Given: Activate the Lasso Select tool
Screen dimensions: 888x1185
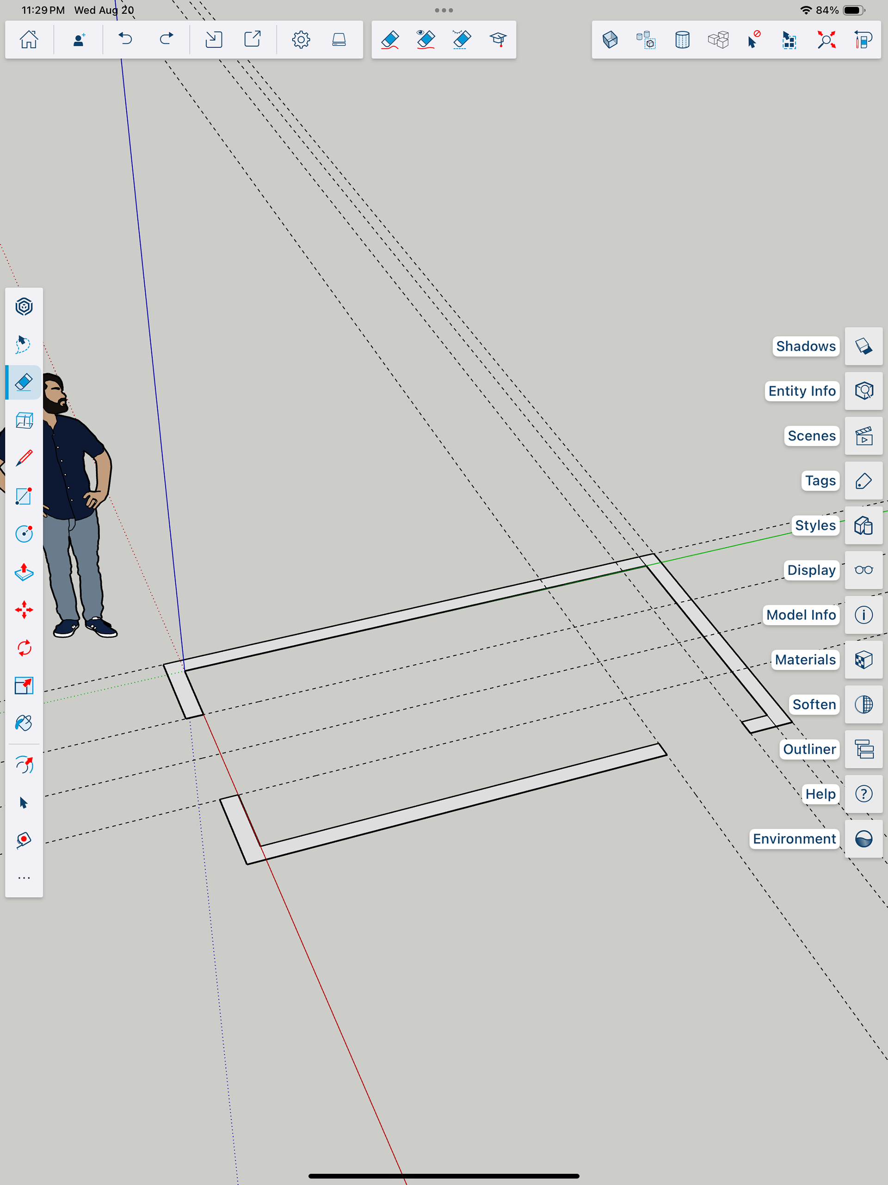Looking at the screenshot, I should coord(24,344).
